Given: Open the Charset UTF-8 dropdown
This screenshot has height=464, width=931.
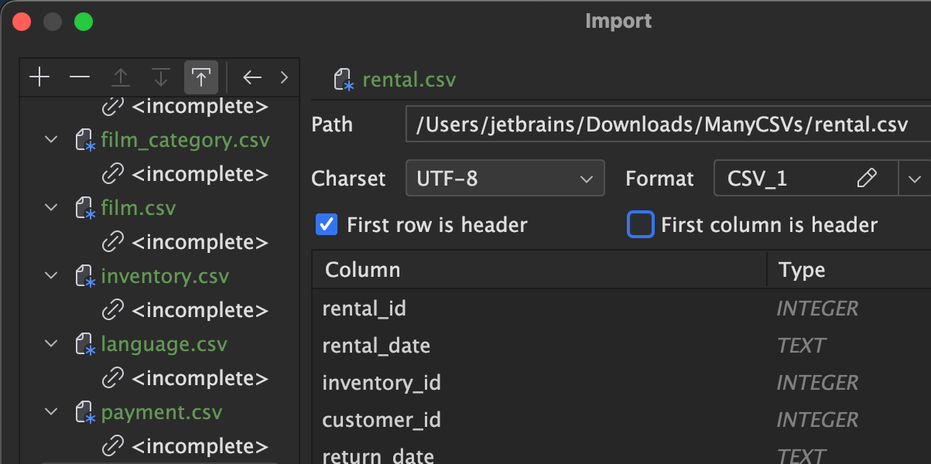Looking at the screenshot, I should click(505, 179).
